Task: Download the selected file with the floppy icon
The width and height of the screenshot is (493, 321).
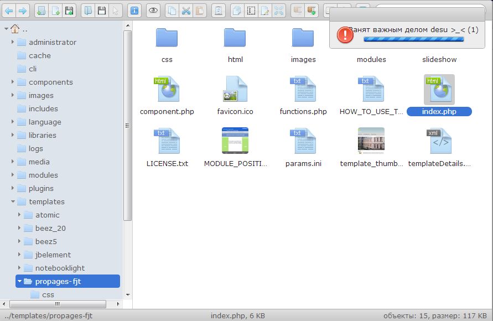Action: pyautogui.click(x=102, y=11)
